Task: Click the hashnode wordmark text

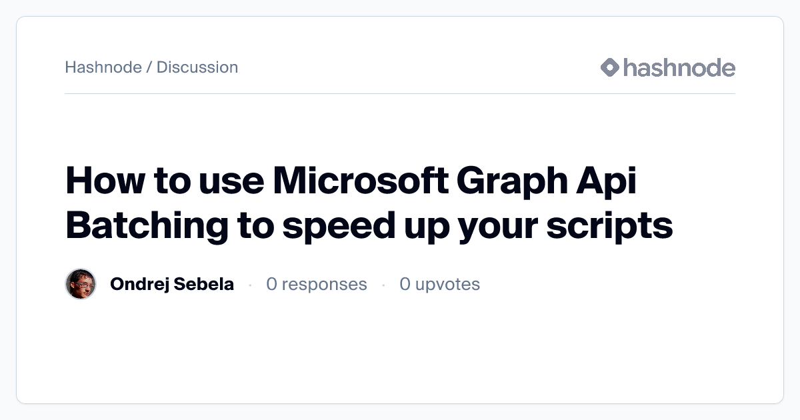Action: click(x=679, y=67)
